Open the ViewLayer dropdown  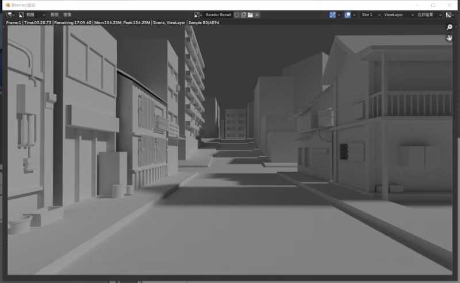pyautogui.click(x=397, y=14)
